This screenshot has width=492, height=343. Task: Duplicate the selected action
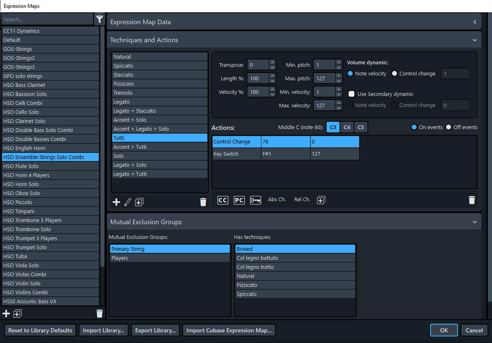point(321,200)
